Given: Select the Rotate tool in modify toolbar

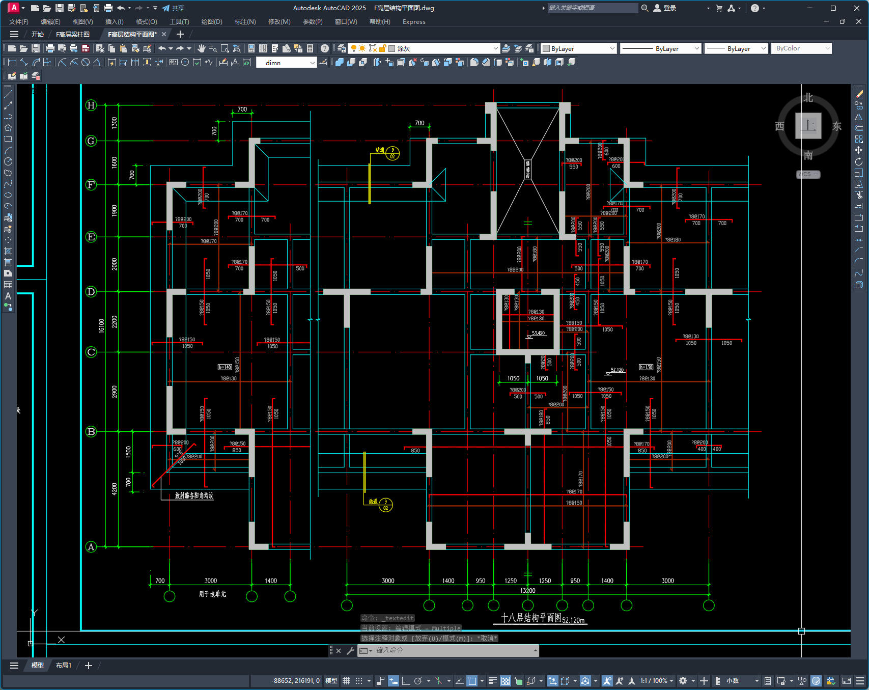Looking at the screenshot, I should (859, 161).
